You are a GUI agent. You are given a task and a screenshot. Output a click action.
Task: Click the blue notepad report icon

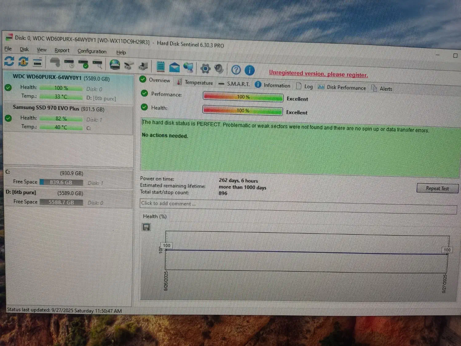(160, 66)
